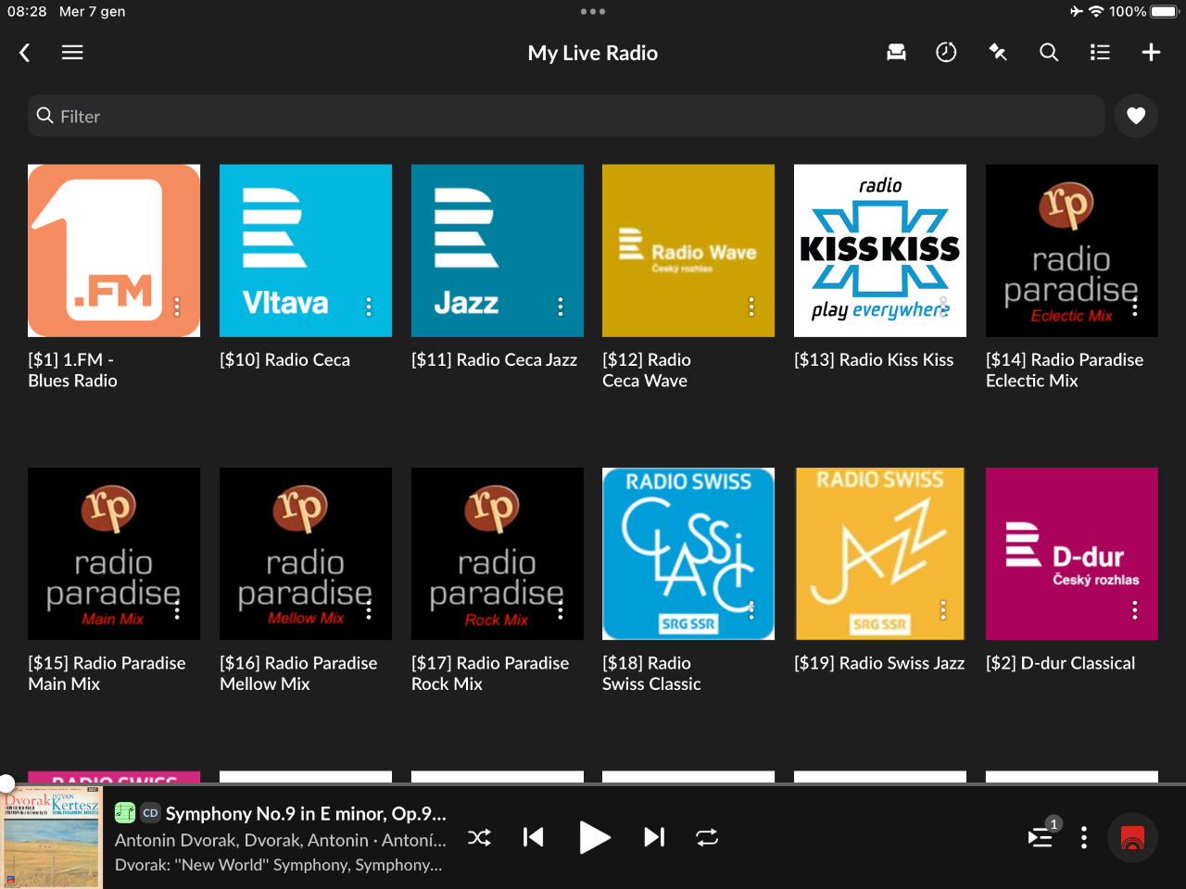
Task: Add a new live radio station
Action: [1151, 53]
